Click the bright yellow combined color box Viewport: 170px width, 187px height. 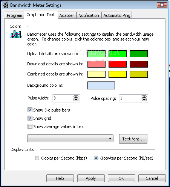pos(118,74)
